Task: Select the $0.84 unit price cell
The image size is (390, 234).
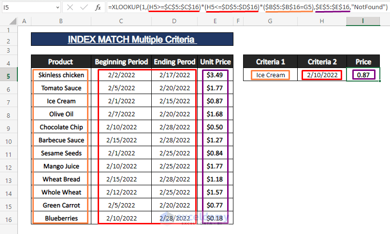Action: click(216, 153)
